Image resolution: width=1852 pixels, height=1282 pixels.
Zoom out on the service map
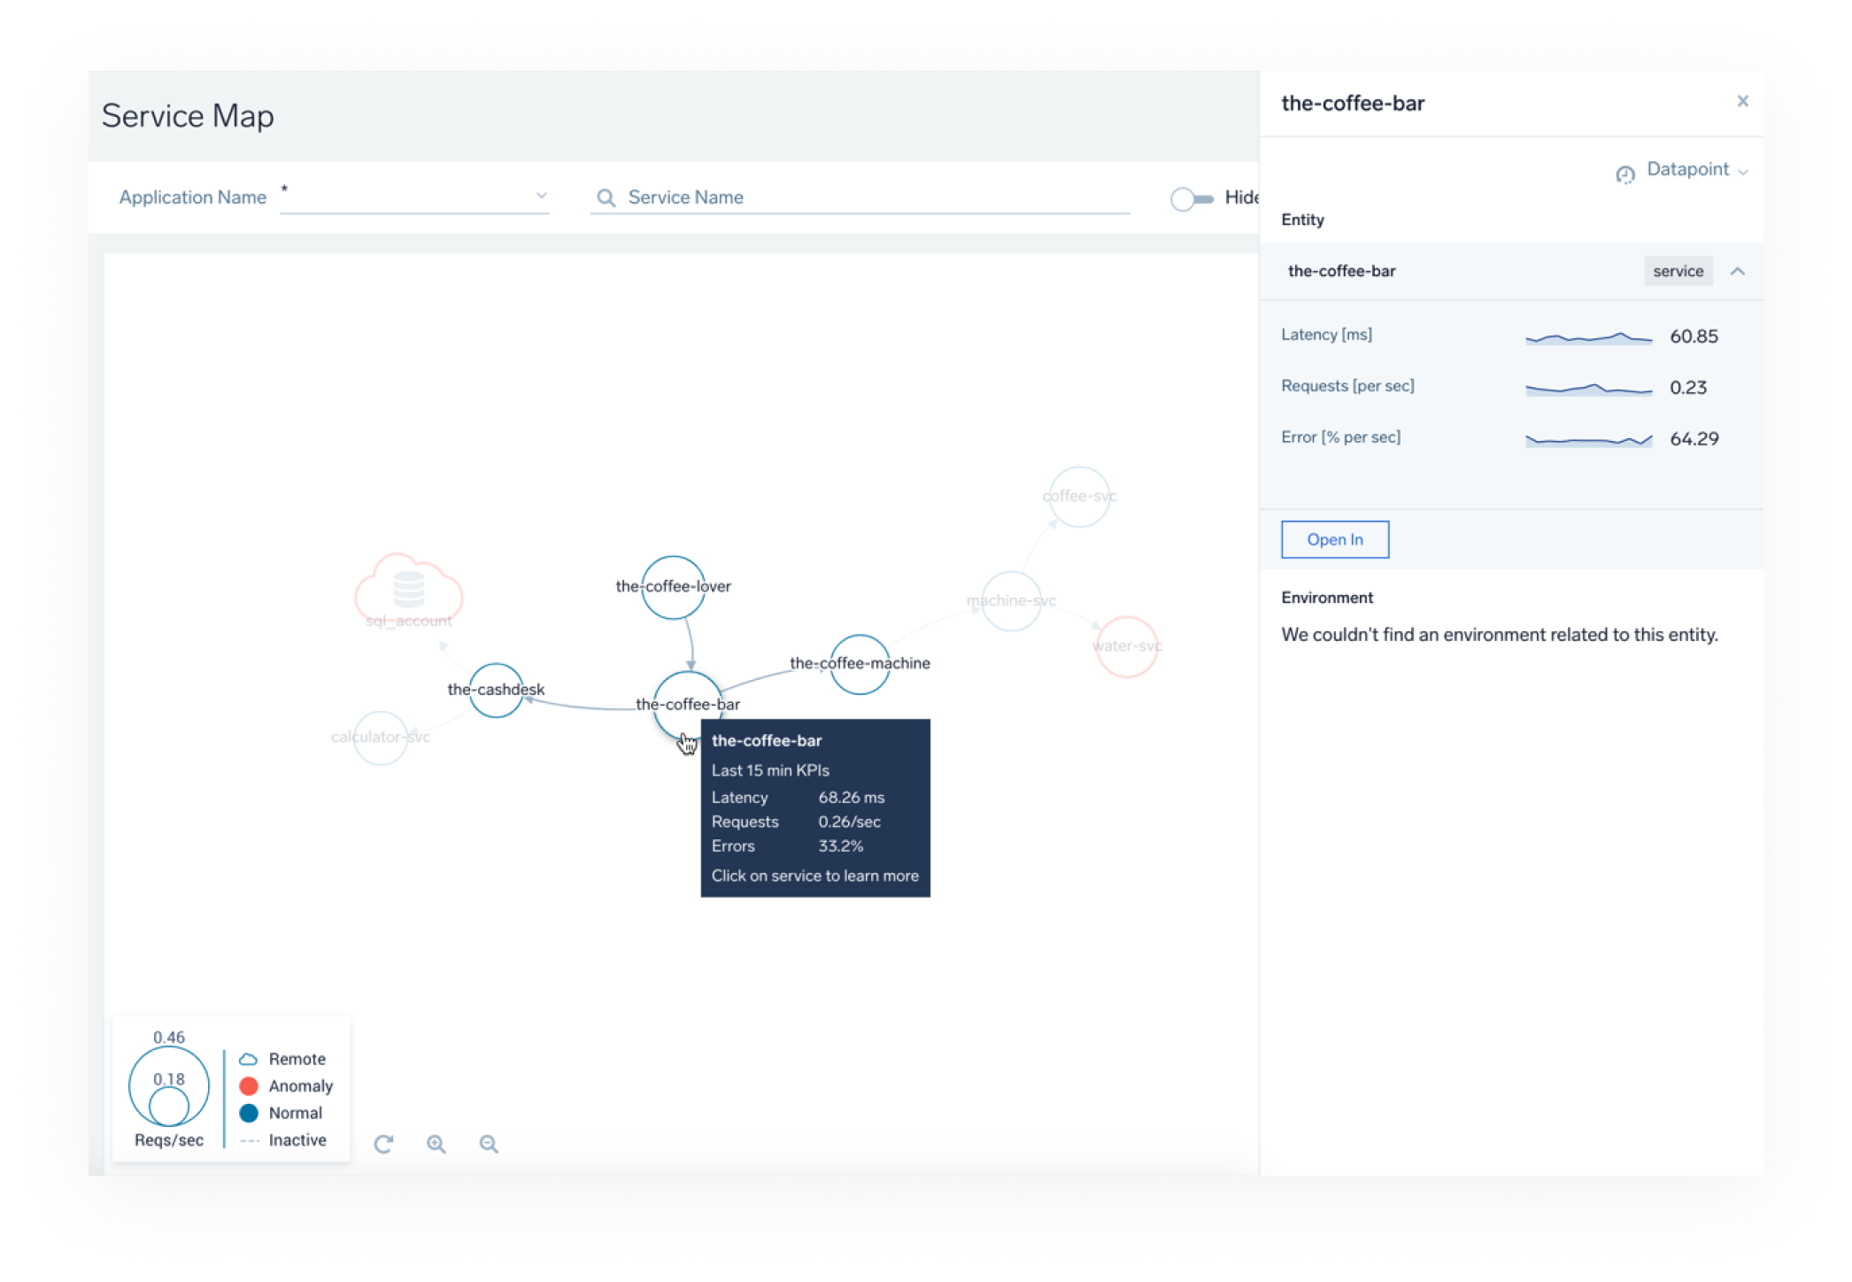pos(489,1144)
